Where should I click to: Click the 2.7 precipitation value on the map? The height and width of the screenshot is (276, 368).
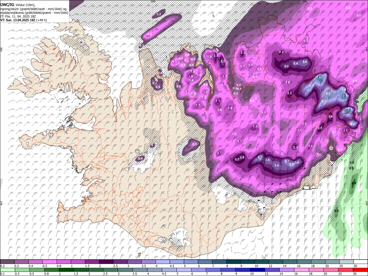(237, 159)
